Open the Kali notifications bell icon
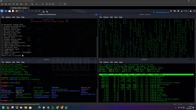The image size is (196, 110). click(x=178, y=11)
